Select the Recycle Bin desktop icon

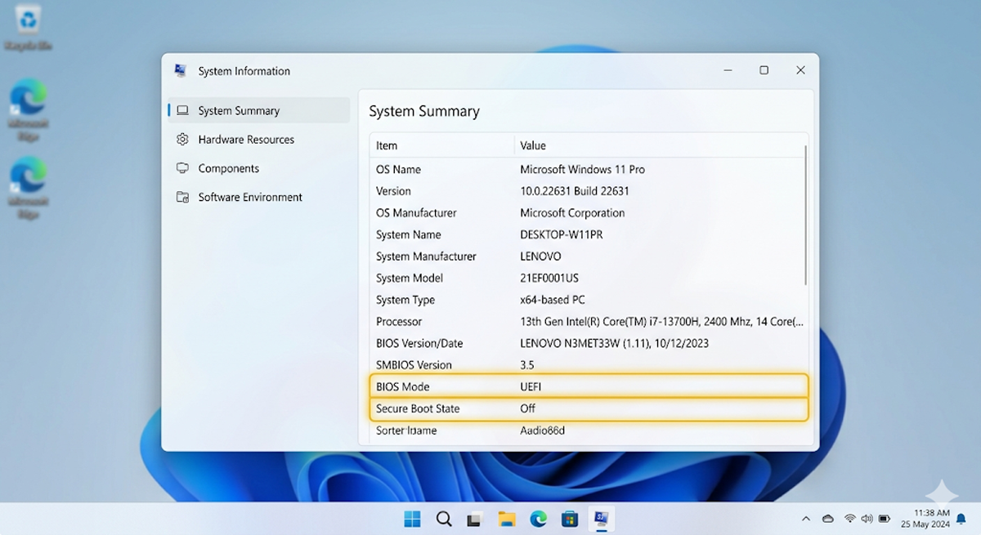click(28, 28)
